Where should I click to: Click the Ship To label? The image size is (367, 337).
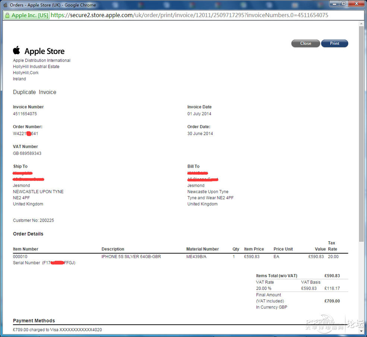click(20, 166)
